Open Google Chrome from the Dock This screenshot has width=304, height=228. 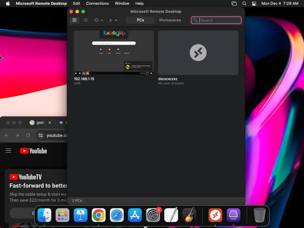point(99,215)
